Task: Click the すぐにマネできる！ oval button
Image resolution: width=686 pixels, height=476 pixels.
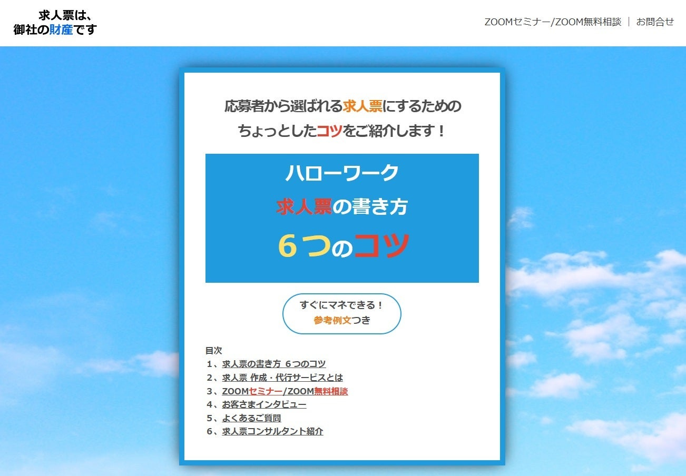Action: (x=341, y=306)
